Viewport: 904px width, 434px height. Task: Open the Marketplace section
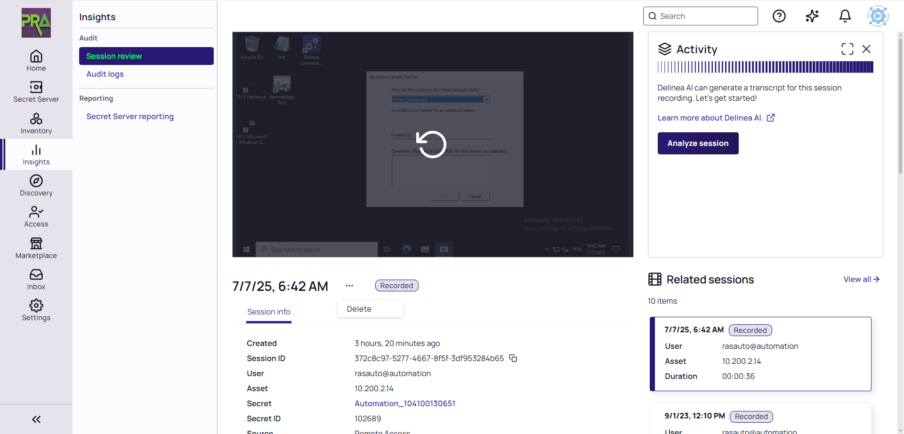pyautogui.click(x=36, y=248)
